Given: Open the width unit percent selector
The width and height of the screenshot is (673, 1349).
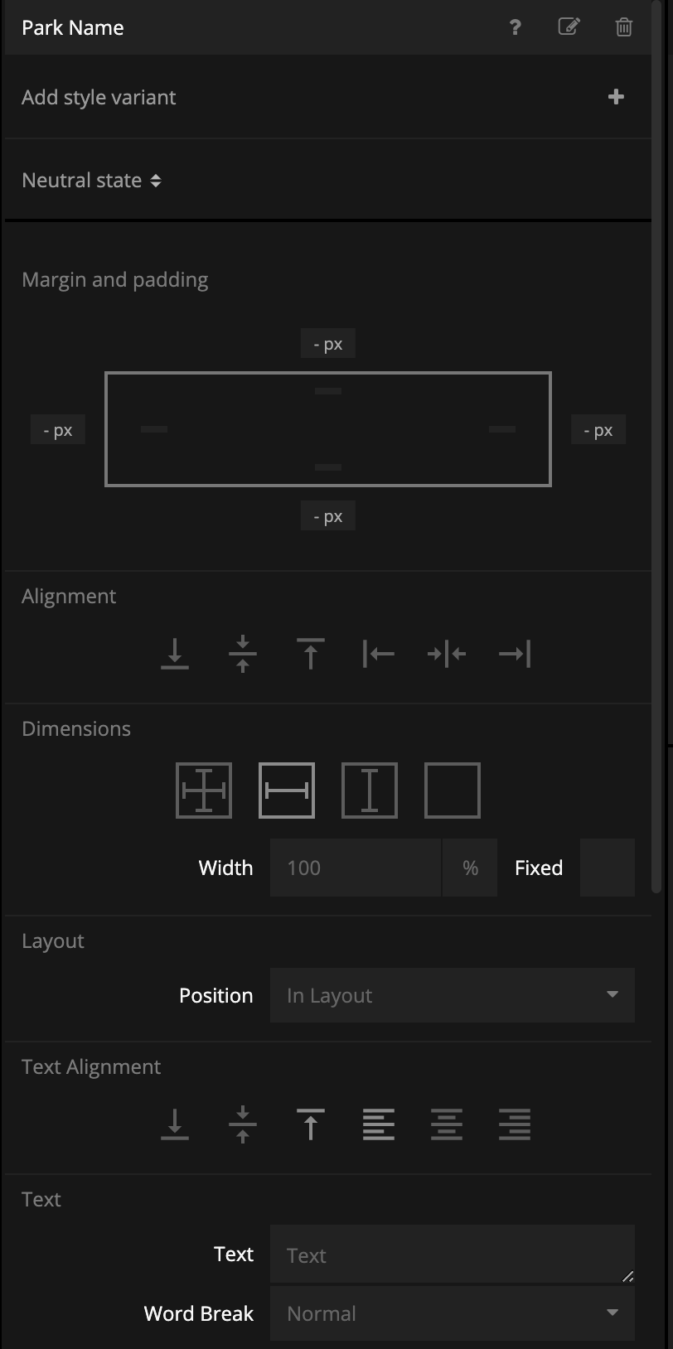Looking at the screenshot, I should pos(470,868).
